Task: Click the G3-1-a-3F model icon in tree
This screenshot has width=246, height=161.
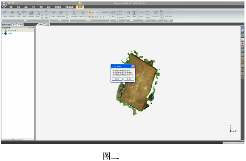Action: [x=5, y=30]
